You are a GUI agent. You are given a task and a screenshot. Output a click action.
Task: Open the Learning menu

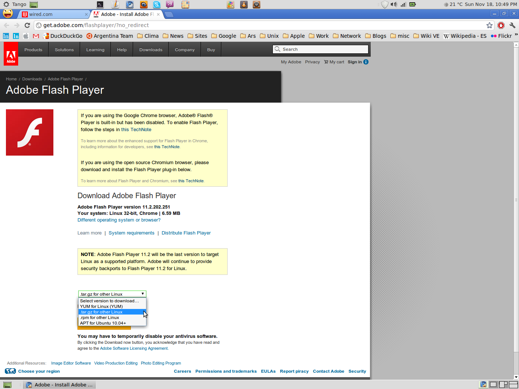tap(95, 50)
